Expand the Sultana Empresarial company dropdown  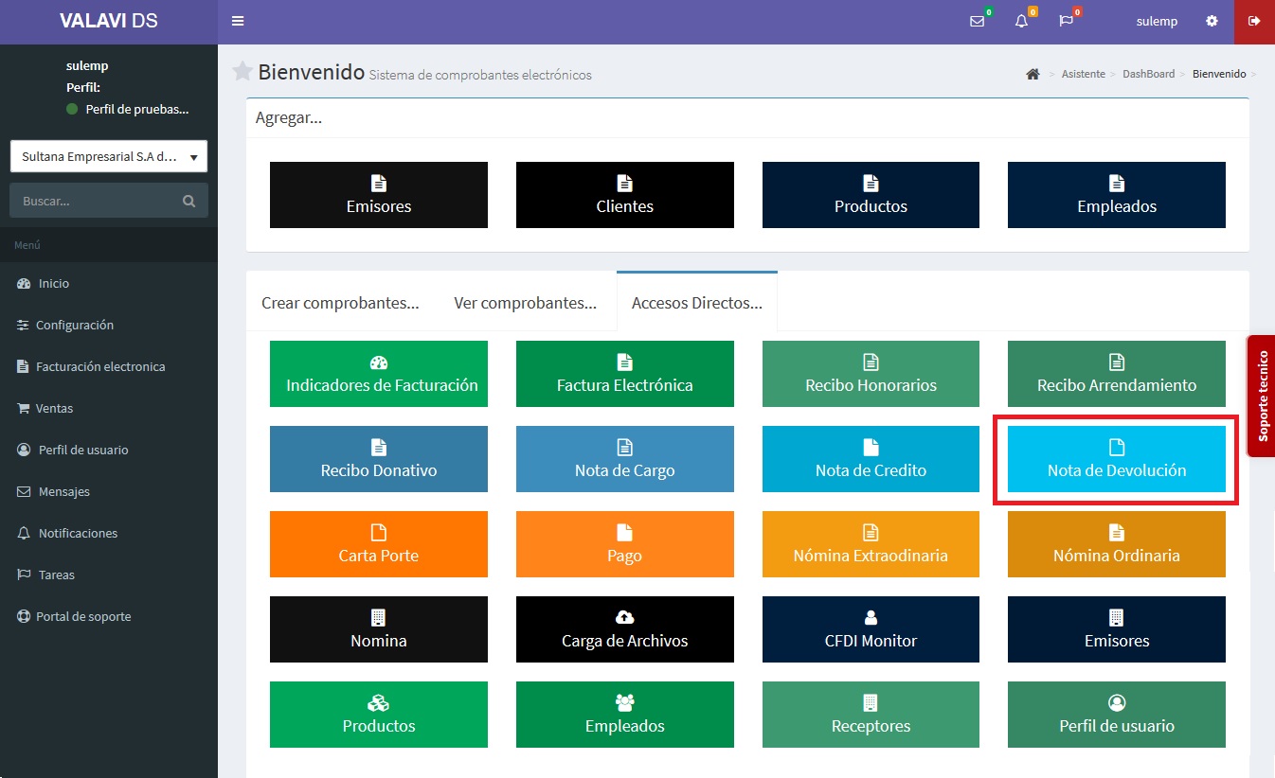pos(108,157)
